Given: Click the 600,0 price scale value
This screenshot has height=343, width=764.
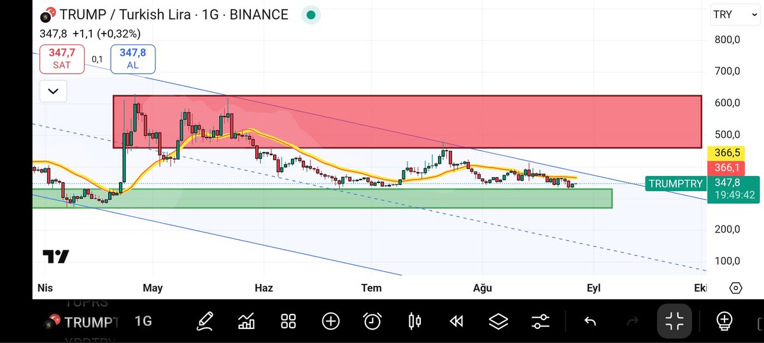Looking at the screenshot, I should pos(727,103).
